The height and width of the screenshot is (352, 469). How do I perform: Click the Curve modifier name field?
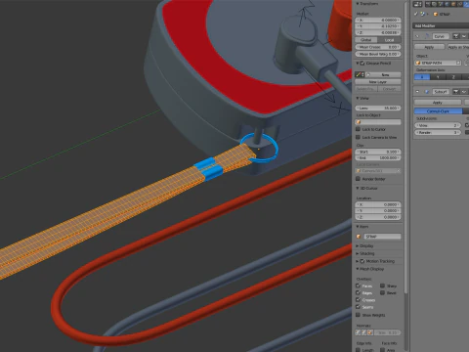pyautogui.click(x=441, y=36)
